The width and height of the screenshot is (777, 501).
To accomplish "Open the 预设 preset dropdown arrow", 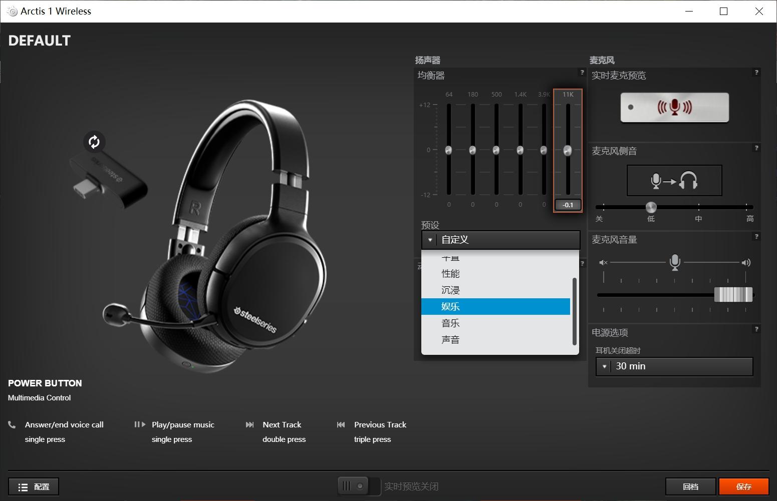I will pyautogui.click(x=430, y=240).
